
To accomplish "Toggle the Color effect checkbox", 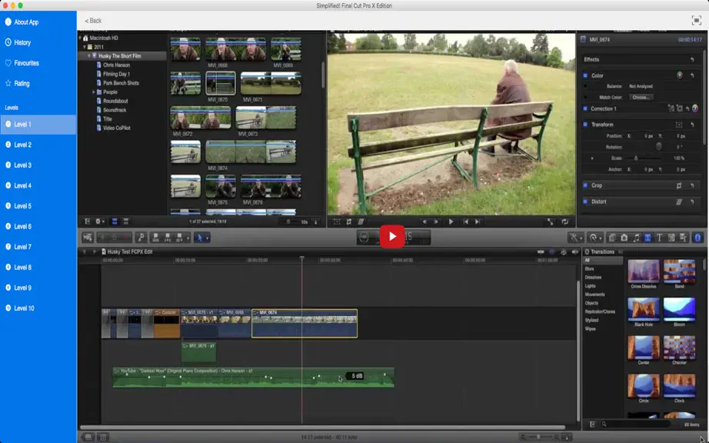I will pyautogui.click(x=585, y=75).
